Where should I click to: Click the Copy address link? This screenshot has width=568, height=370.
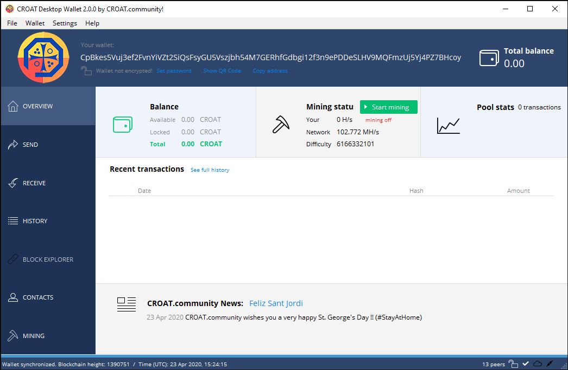(270, 71)
